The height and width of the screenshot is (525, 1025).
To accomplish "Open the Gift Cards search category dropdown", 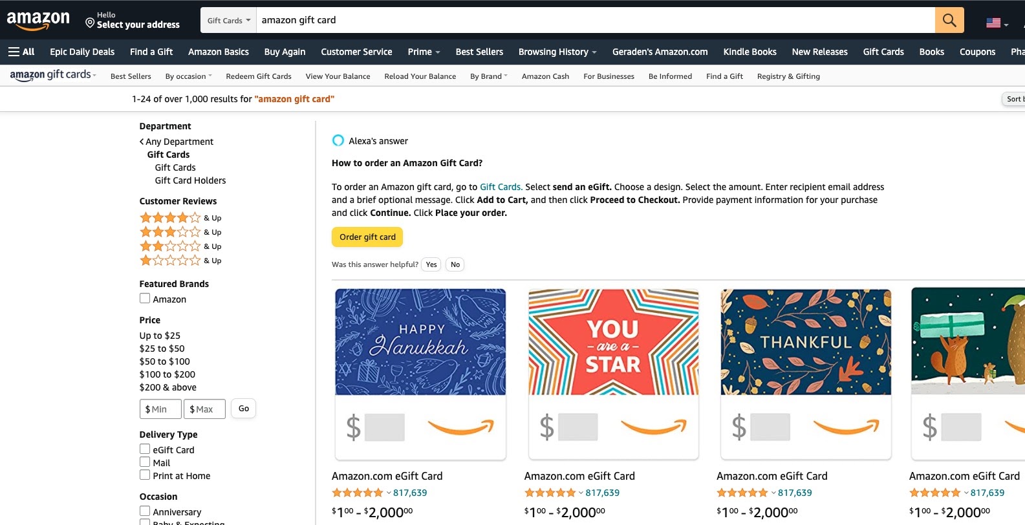I will click(x=228, y=21).
